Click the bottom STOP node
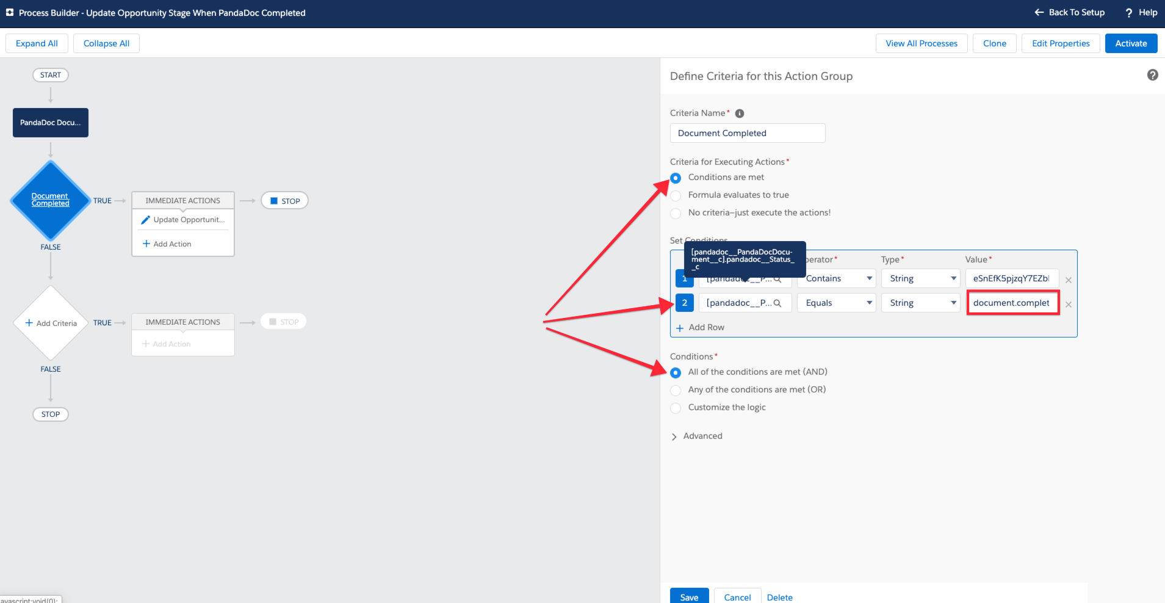 51,414
